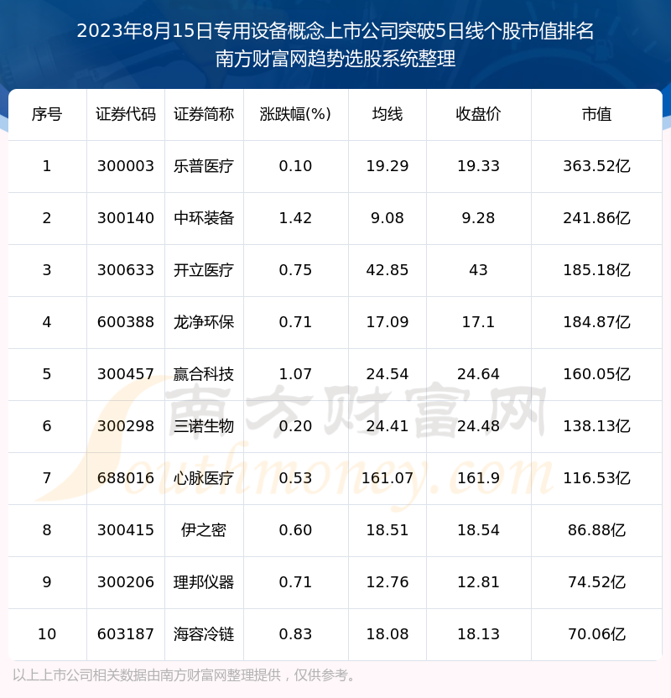Screen dimensions: 671x698
Task: Click the subtitle 南方财富网趋势选股系统整理
Action: tap(335, 59)
